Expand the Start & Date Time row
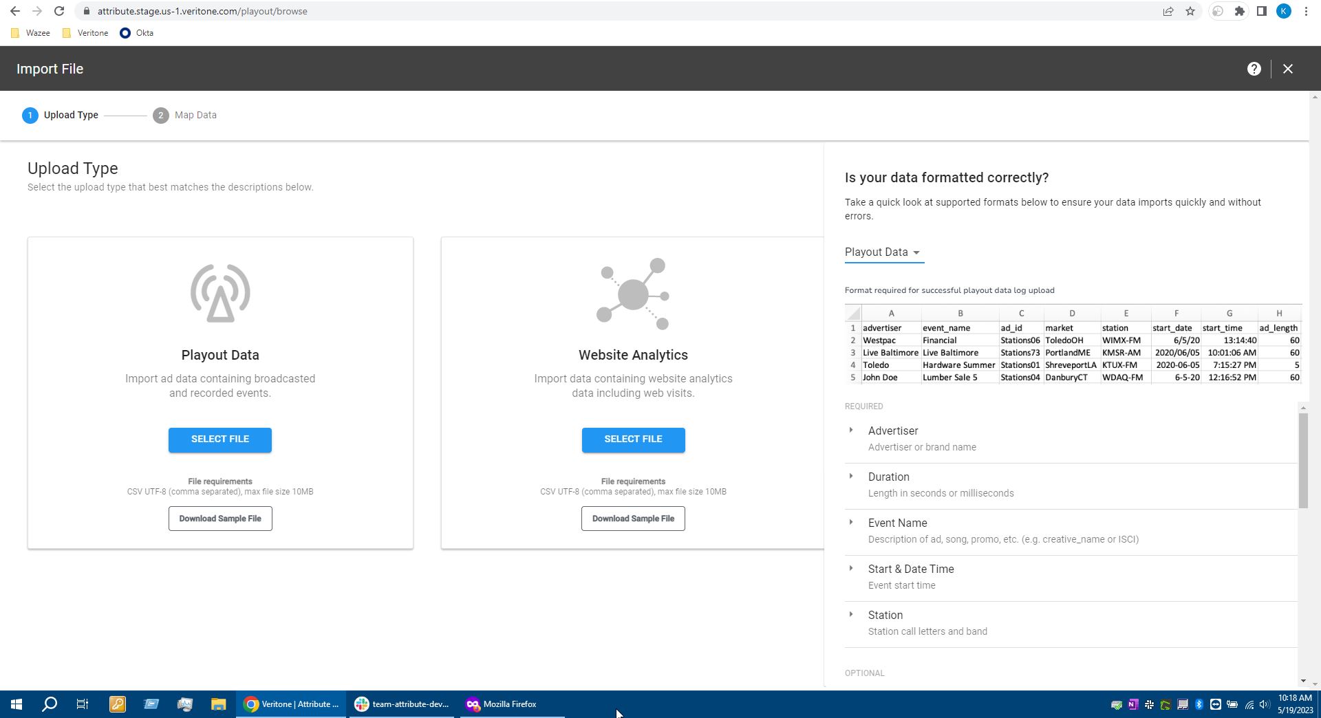Image resolution: width=1321 pixels, height=718 pixels. click(x=851, y=569)
